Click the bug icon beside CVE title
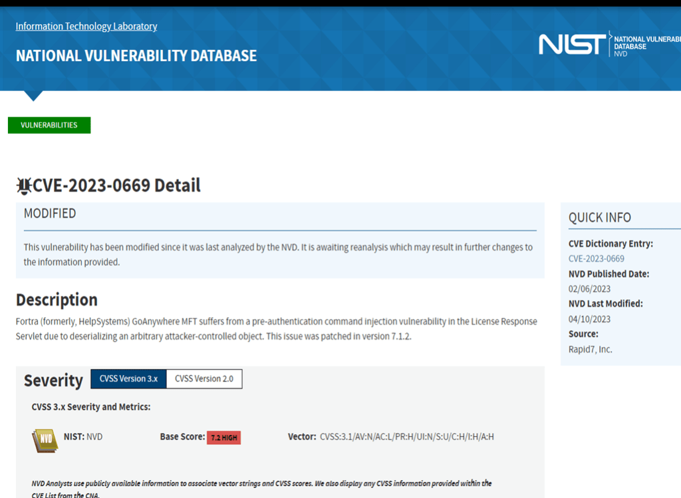 24,186
